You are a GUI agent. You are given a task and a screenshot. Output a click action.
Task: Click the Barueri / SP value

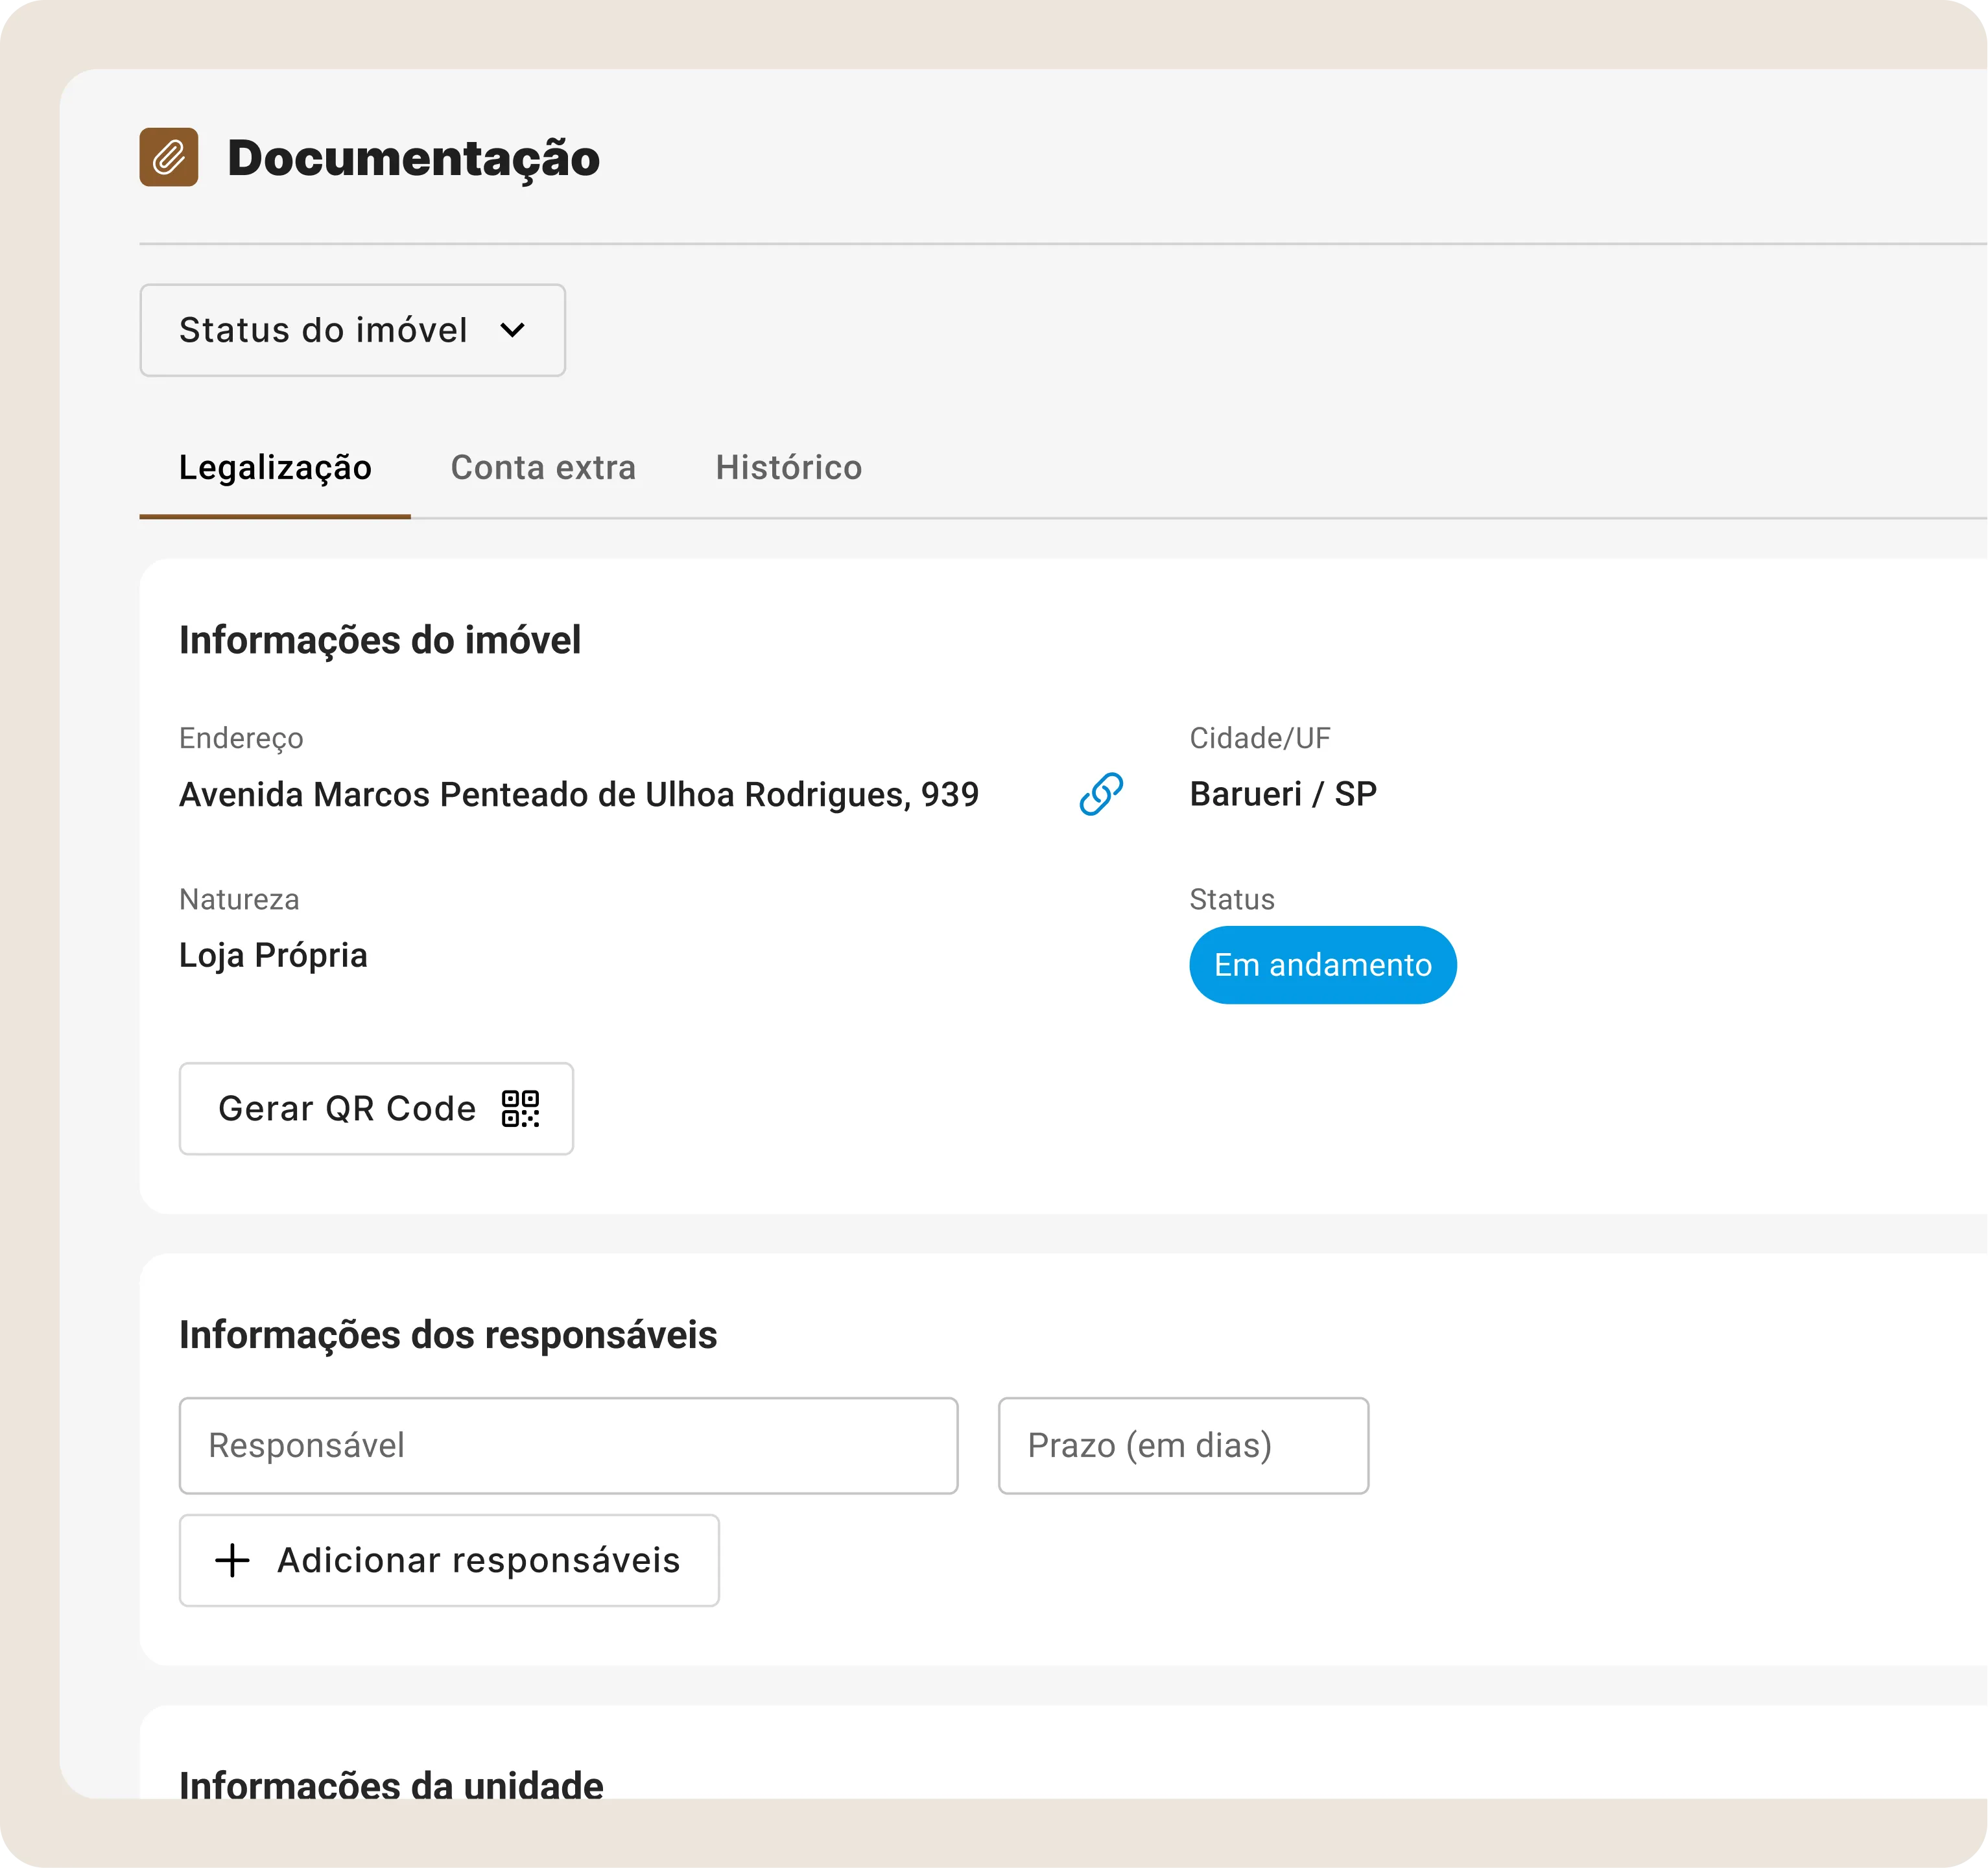click(1283, 794)
